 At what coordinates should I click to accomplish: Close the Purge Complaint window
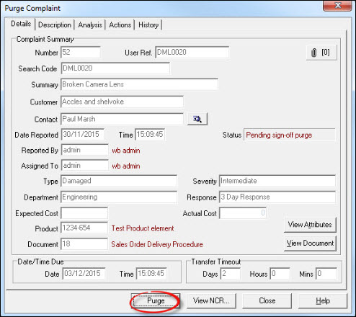pos(337,6)
